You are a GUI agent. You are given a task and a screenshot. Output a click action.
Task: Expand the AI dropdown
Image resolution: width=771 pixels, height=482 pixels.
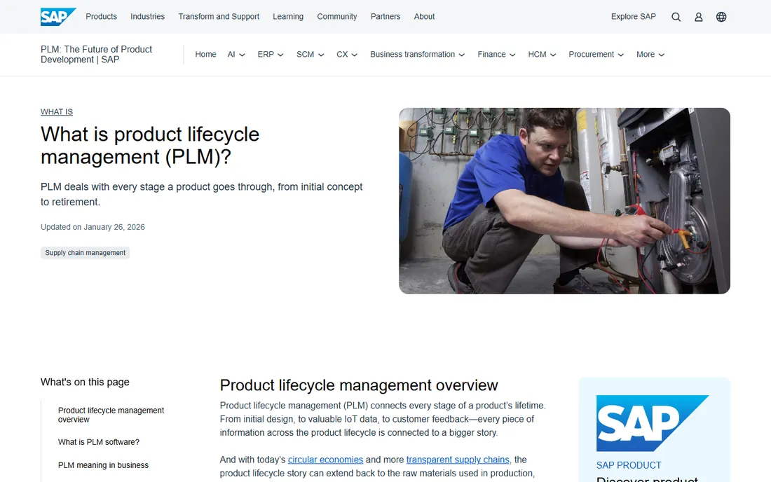click(236, 54)
